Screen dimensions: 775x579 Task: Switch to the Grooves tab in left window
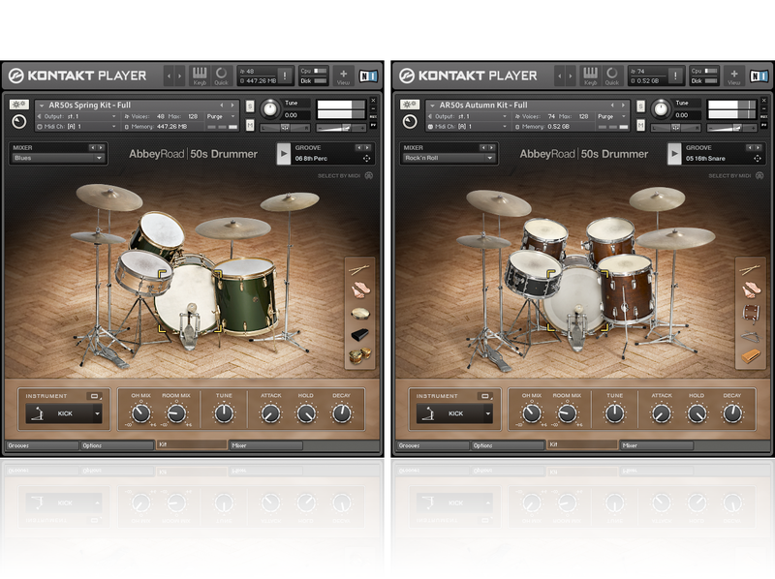click(41, 446)
